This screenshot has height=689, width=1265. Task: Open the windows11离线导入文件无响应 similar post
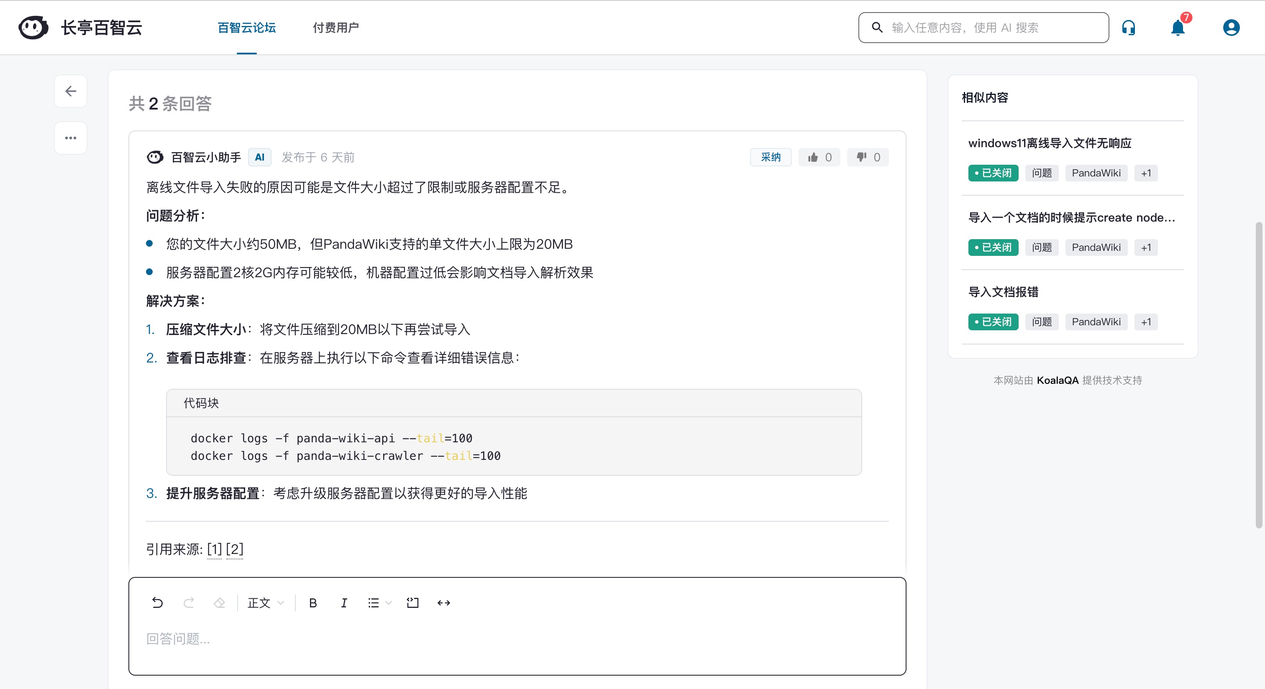point(1050,143)
